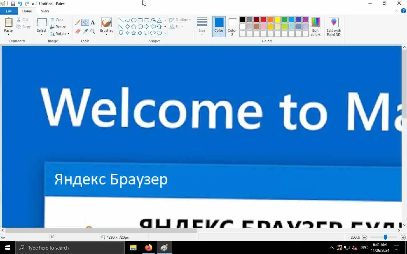Open Edit colors dialog

pos(315,27)
